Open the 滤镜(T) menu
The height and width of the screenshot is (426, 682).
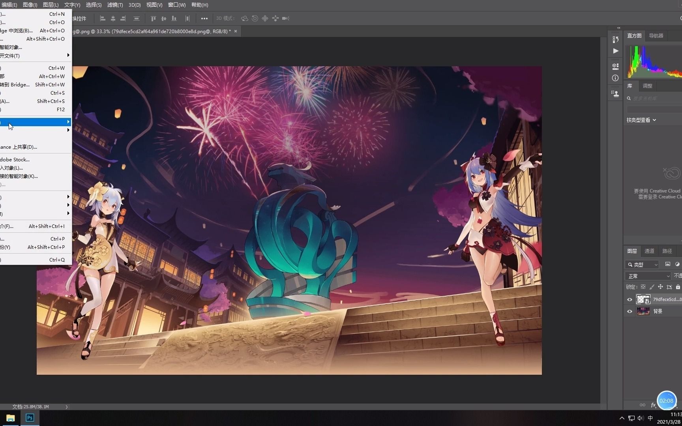(115, 5)
